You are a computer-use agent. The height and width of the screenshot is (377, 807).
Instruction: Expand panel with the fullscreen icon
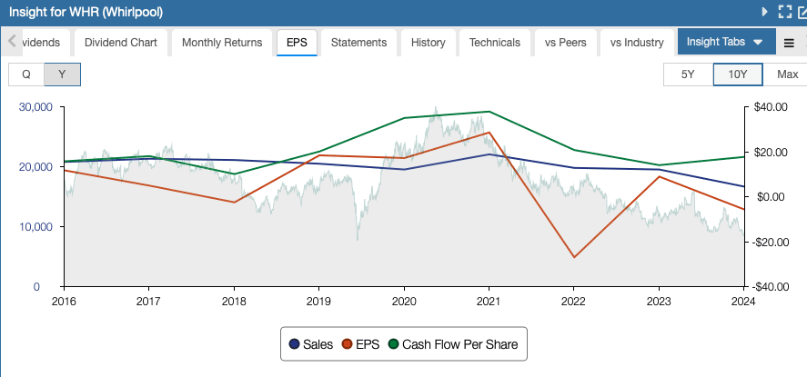tap(785, 12)
